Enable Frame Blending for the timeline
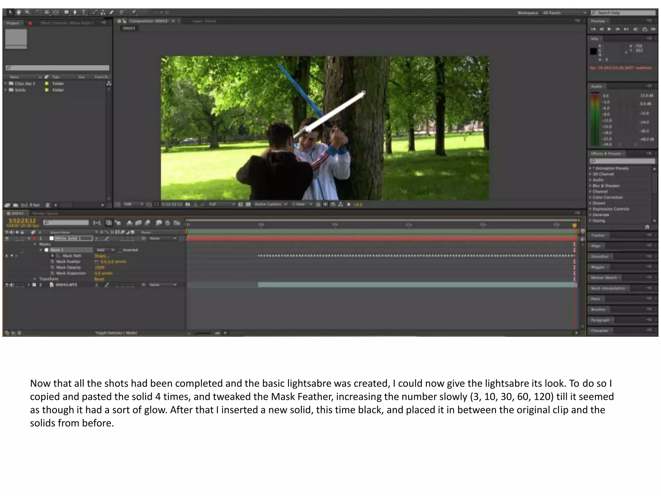The image size is (661, 496). coord(138,223)
